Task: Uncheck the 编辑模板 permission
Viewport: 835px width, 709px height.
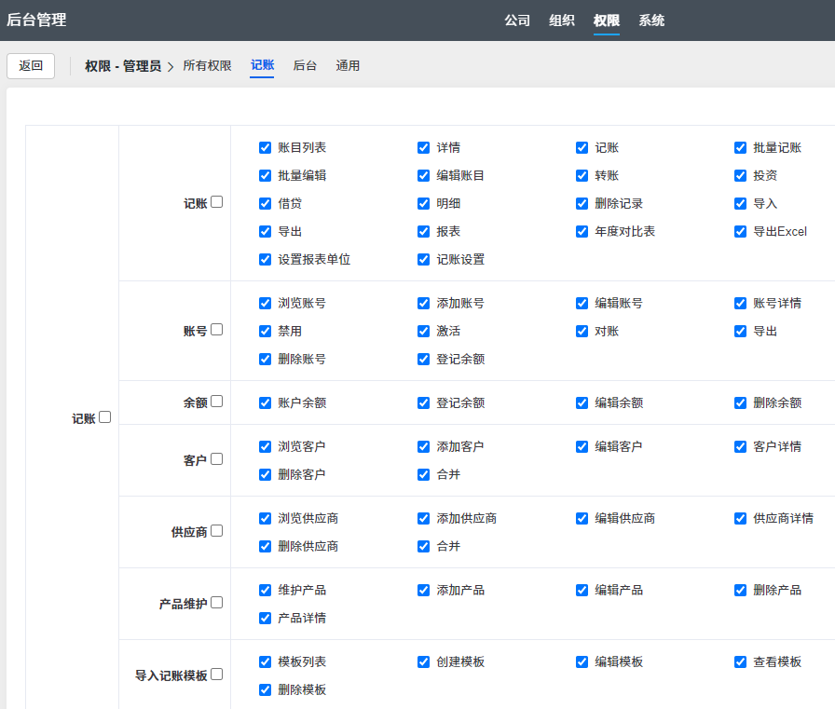Action: (x=582, y=662)
